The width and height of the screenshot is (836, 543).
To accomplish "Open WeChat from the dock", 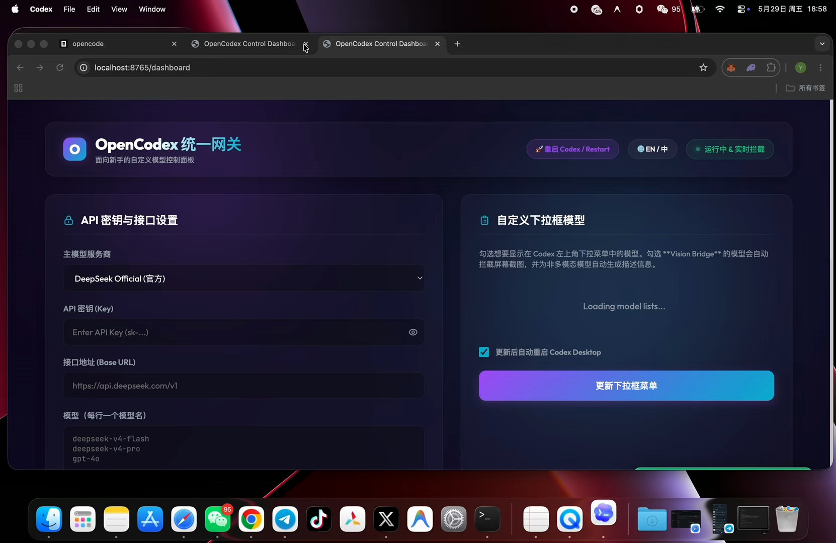I will point(218,519).
